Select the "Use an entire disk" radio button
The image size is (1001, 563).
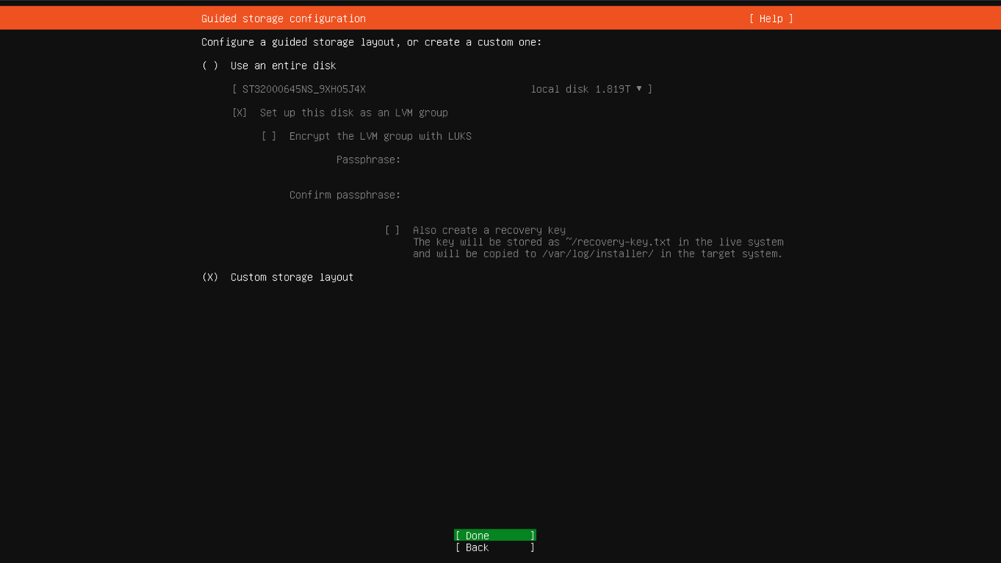(x=210, y=66)
